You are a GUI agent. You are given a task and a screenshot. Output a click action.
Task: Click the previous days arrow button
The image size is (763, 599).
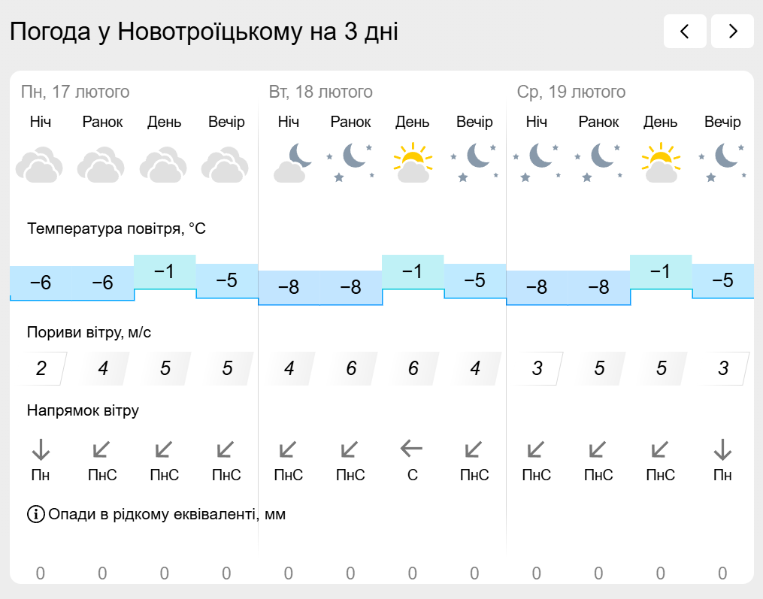[x=685, y=31]
